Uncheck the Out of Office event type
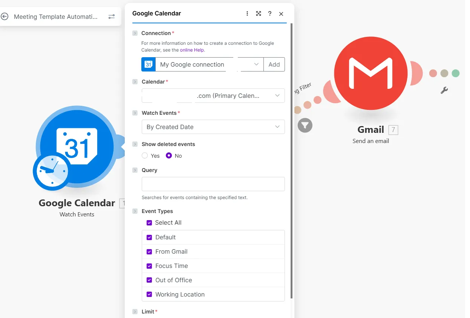 tap(149, 280)
